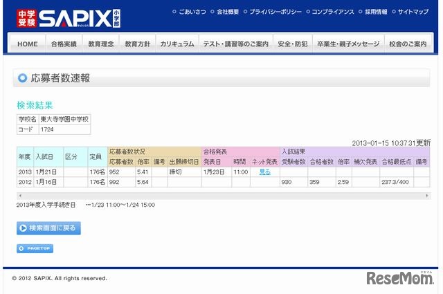The height and width of the screenshot is (294, 443).
Task: Click the result ratio 2.59
Action: point(343,182)
